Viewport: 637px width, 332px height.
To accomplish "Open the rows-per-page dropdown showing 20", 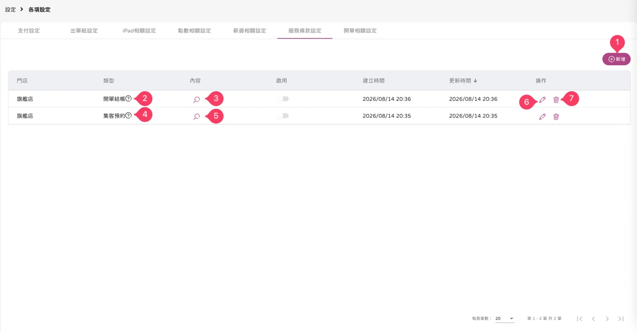I will (x=505, y=319).
